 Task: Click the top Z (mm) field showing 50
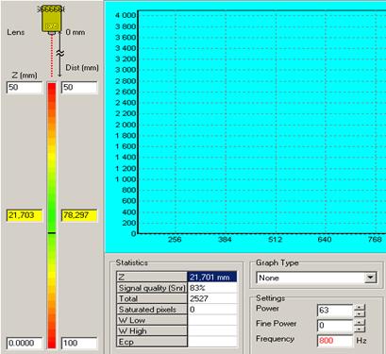point(25,87)
